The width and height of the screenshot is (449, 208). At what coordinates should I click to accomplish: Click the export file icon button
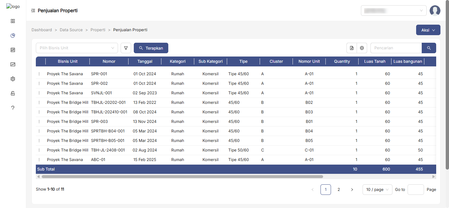352,48
